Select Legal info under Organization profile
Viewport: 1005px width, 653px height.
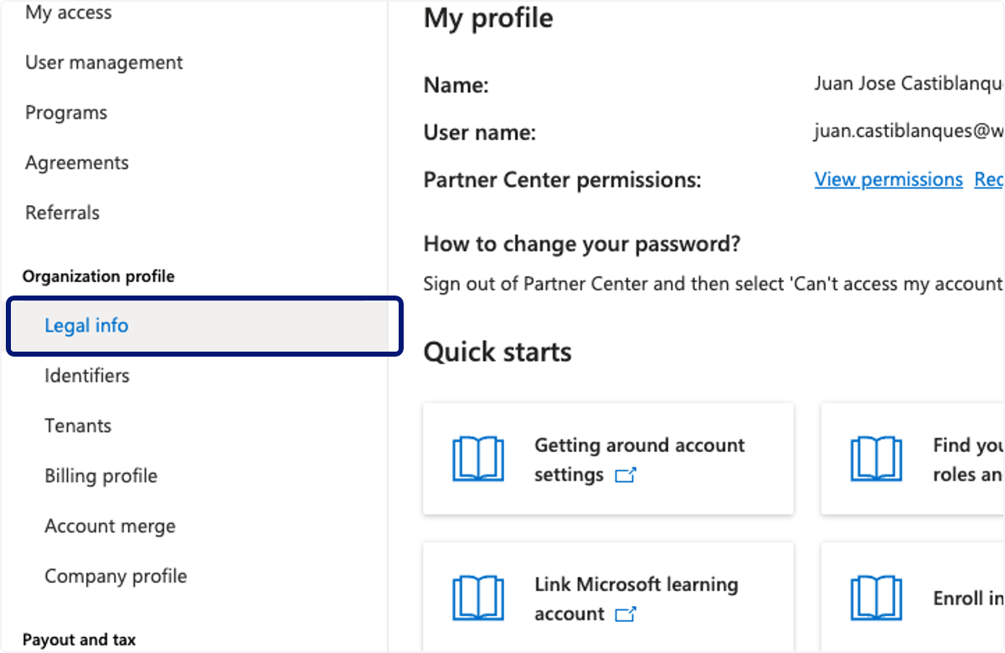205,326
